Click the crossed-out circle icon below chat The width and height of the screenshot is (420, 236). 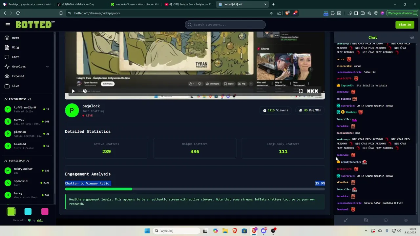(366, 221)
